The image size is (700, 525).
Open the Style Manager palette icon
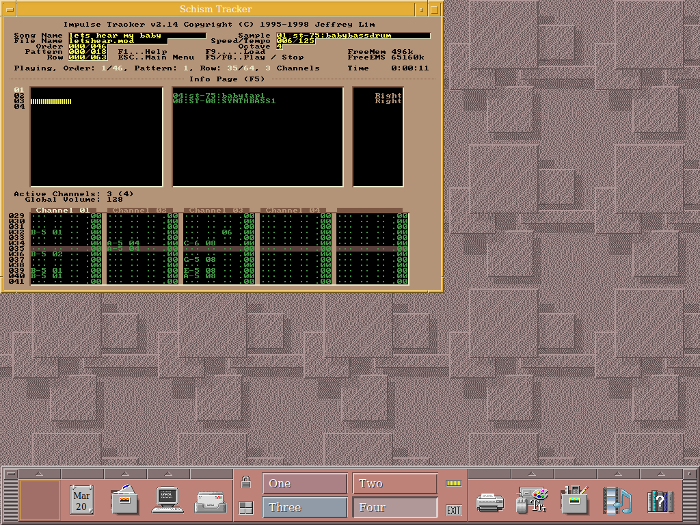pyautogui.click(x=532, y=500)
